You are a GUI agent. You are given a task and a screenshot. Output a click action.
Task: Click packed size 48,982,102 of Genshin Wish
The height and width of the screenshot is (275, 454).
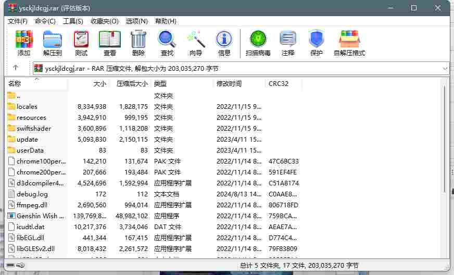(x=131, y=216)
